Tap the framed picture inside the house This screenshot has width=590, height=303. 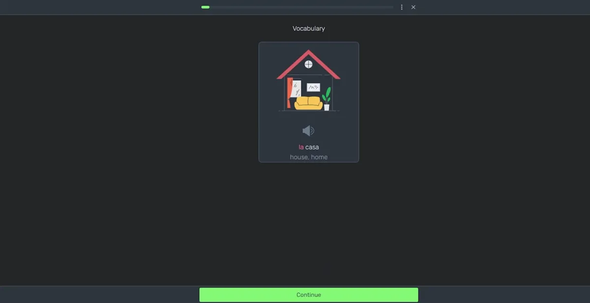coord(313,87)
